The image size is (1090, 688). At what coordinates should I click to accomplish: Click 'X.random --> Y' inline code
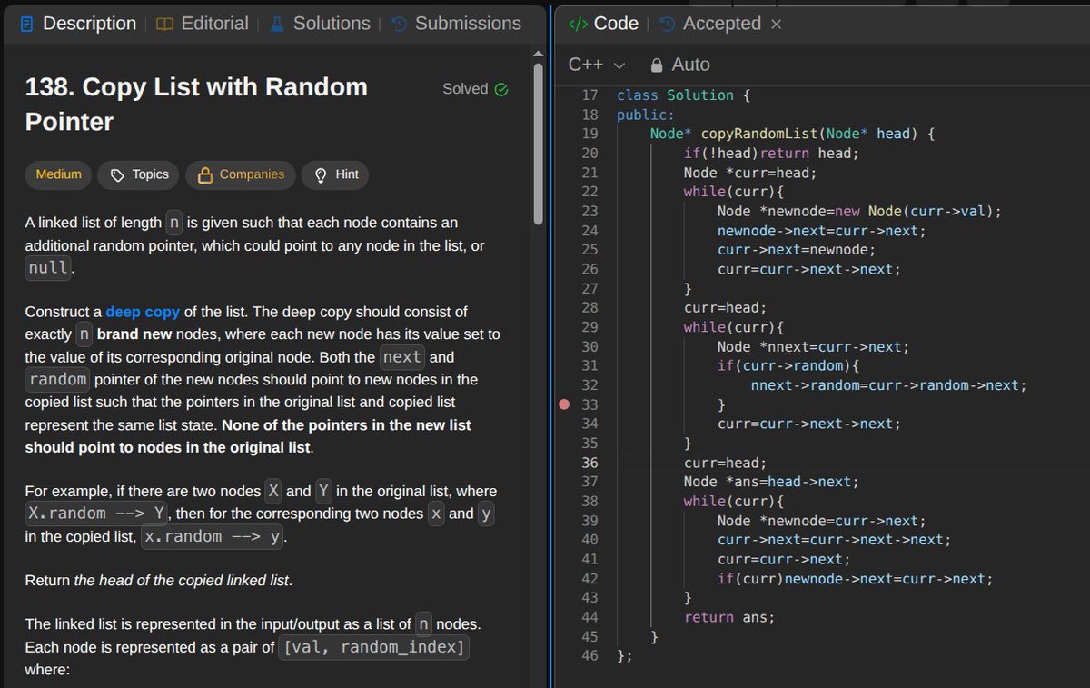point(97,514)
